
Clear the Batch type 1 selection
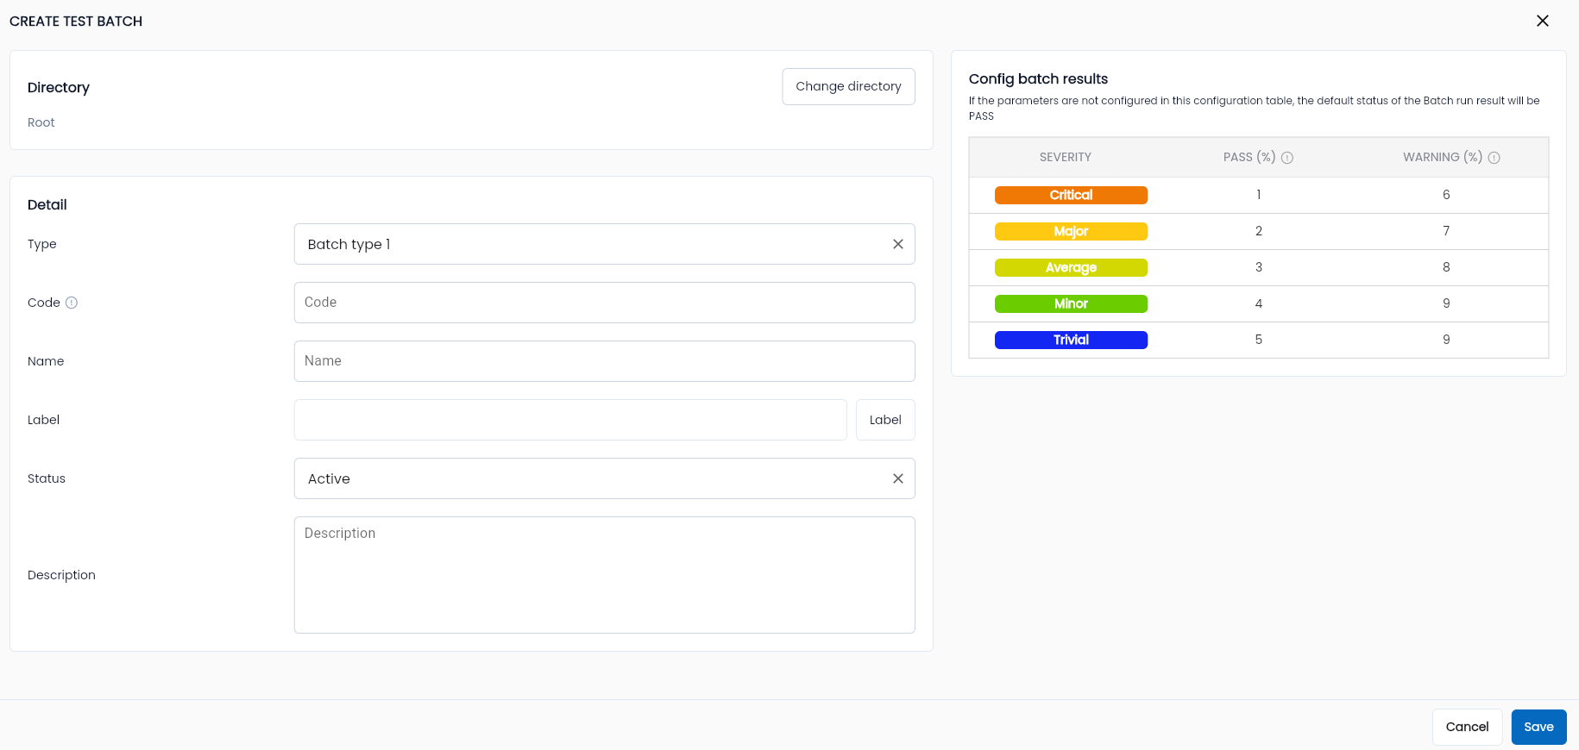pyautogui.click(x=898, y=244)
